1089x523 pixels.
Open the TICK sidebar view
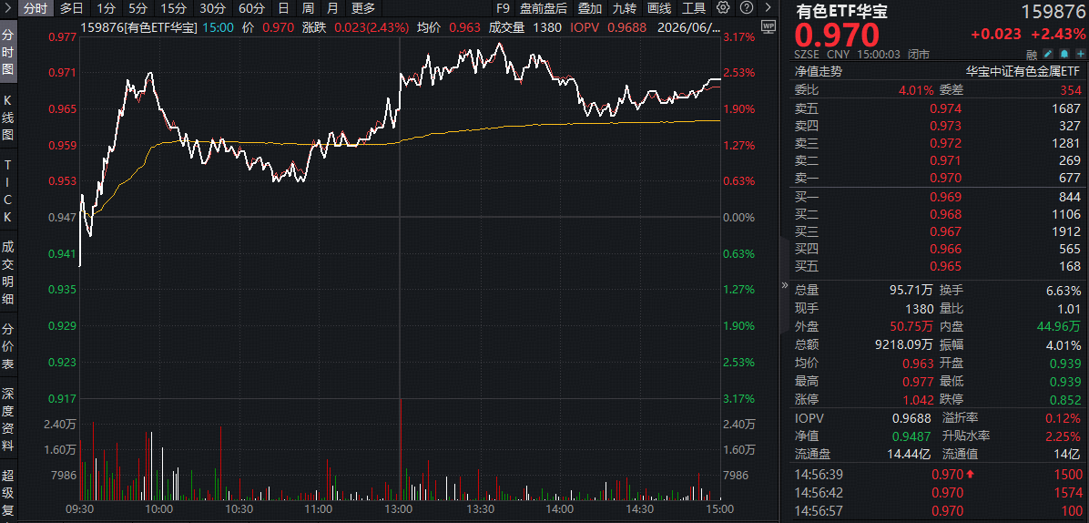pyautogui.click(x=8, y=191)
